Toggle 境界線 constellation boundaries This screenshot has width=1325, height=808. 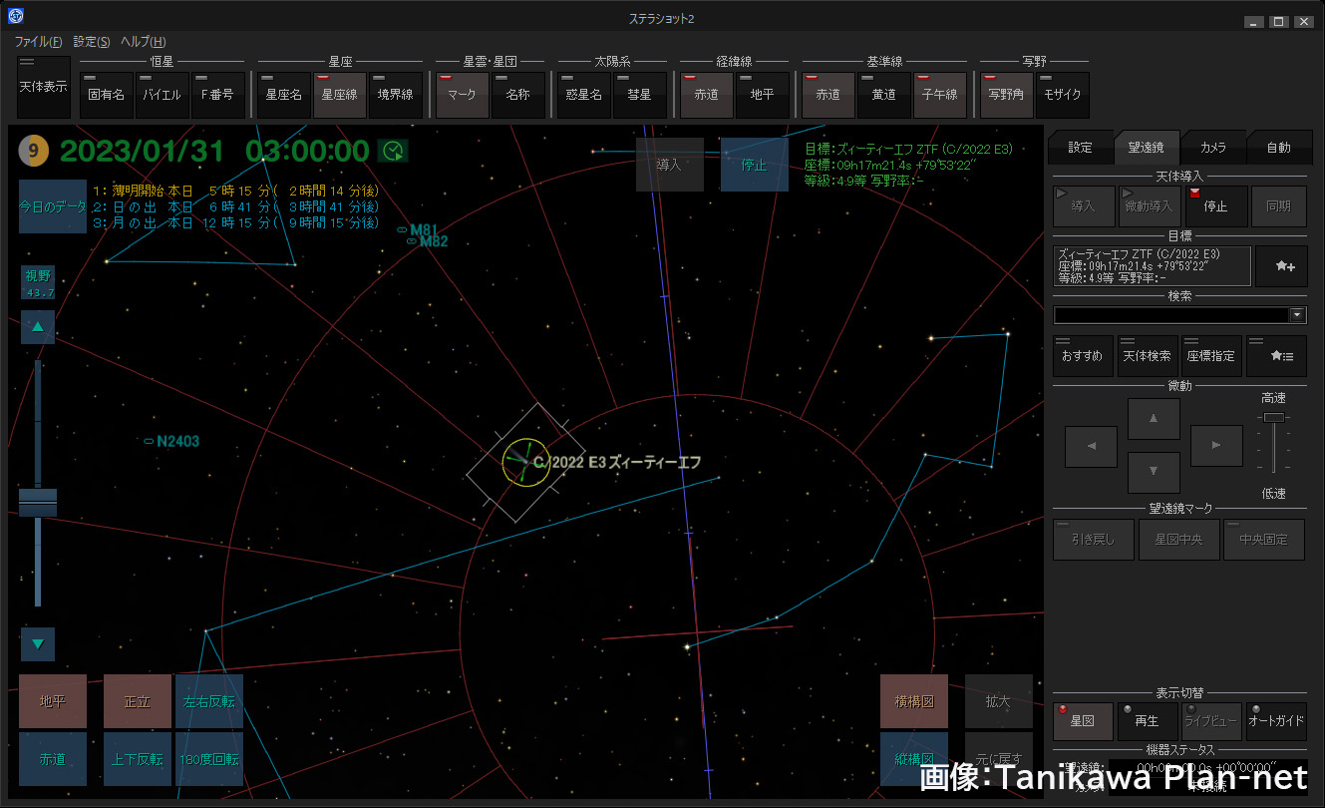click(395, 95)
